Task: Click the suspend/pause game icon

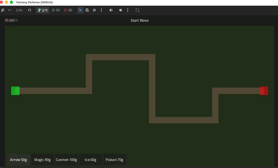Action: click(3, 10)
